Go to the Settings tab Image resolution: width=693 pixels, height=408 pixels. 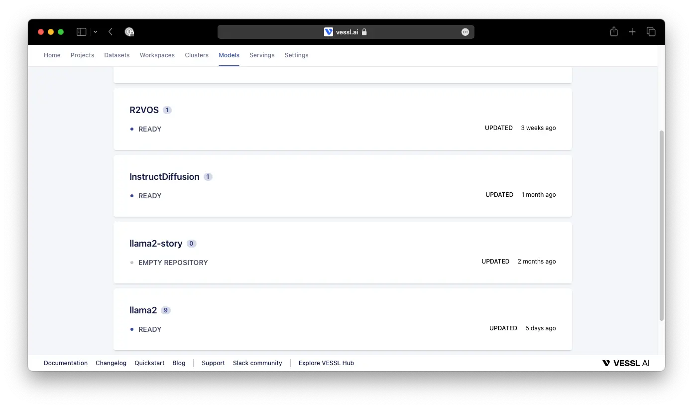tap(297, 55)
